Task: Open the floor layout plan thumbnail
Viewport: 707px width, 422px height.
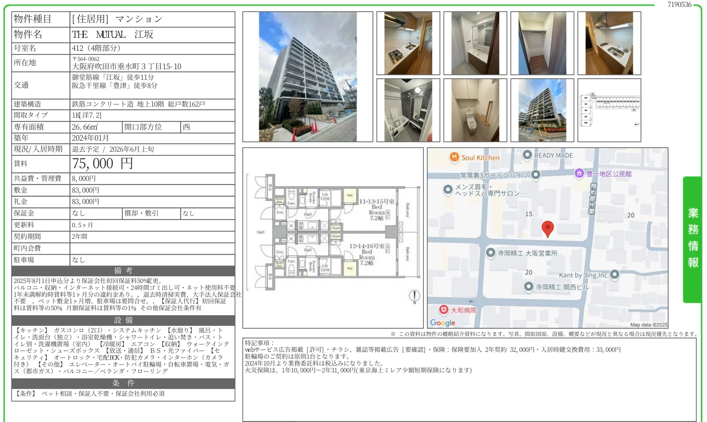Action: 609,110
